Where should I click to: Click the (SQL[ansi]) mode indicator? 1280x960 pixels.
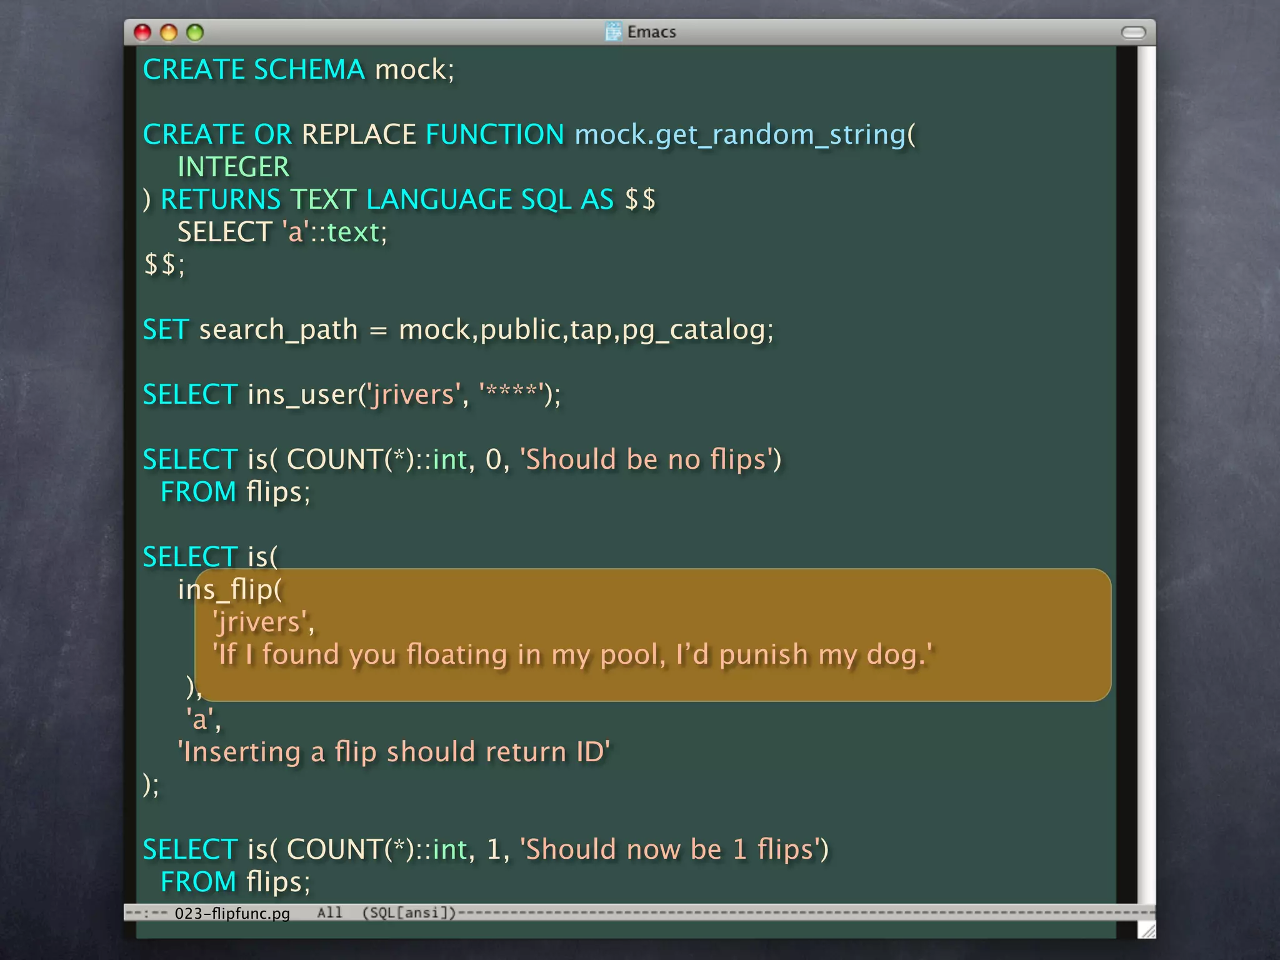pos(409,912)
